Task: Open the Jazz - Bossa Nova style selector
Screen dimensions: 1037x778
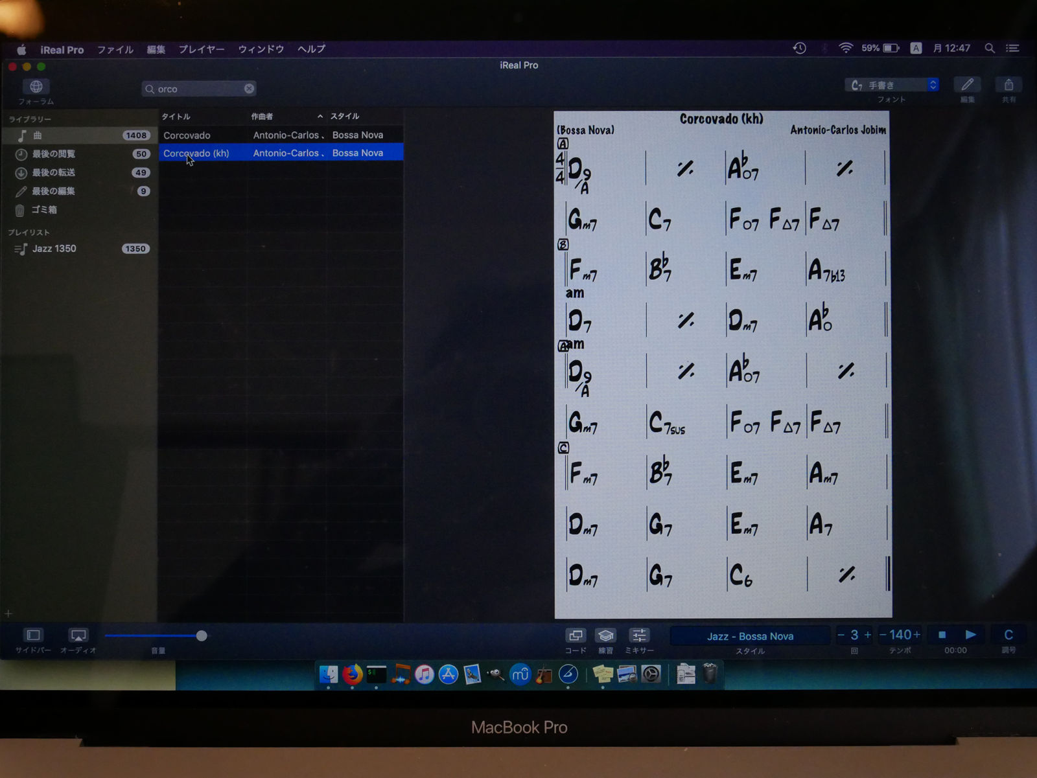Action: point(750,636)
